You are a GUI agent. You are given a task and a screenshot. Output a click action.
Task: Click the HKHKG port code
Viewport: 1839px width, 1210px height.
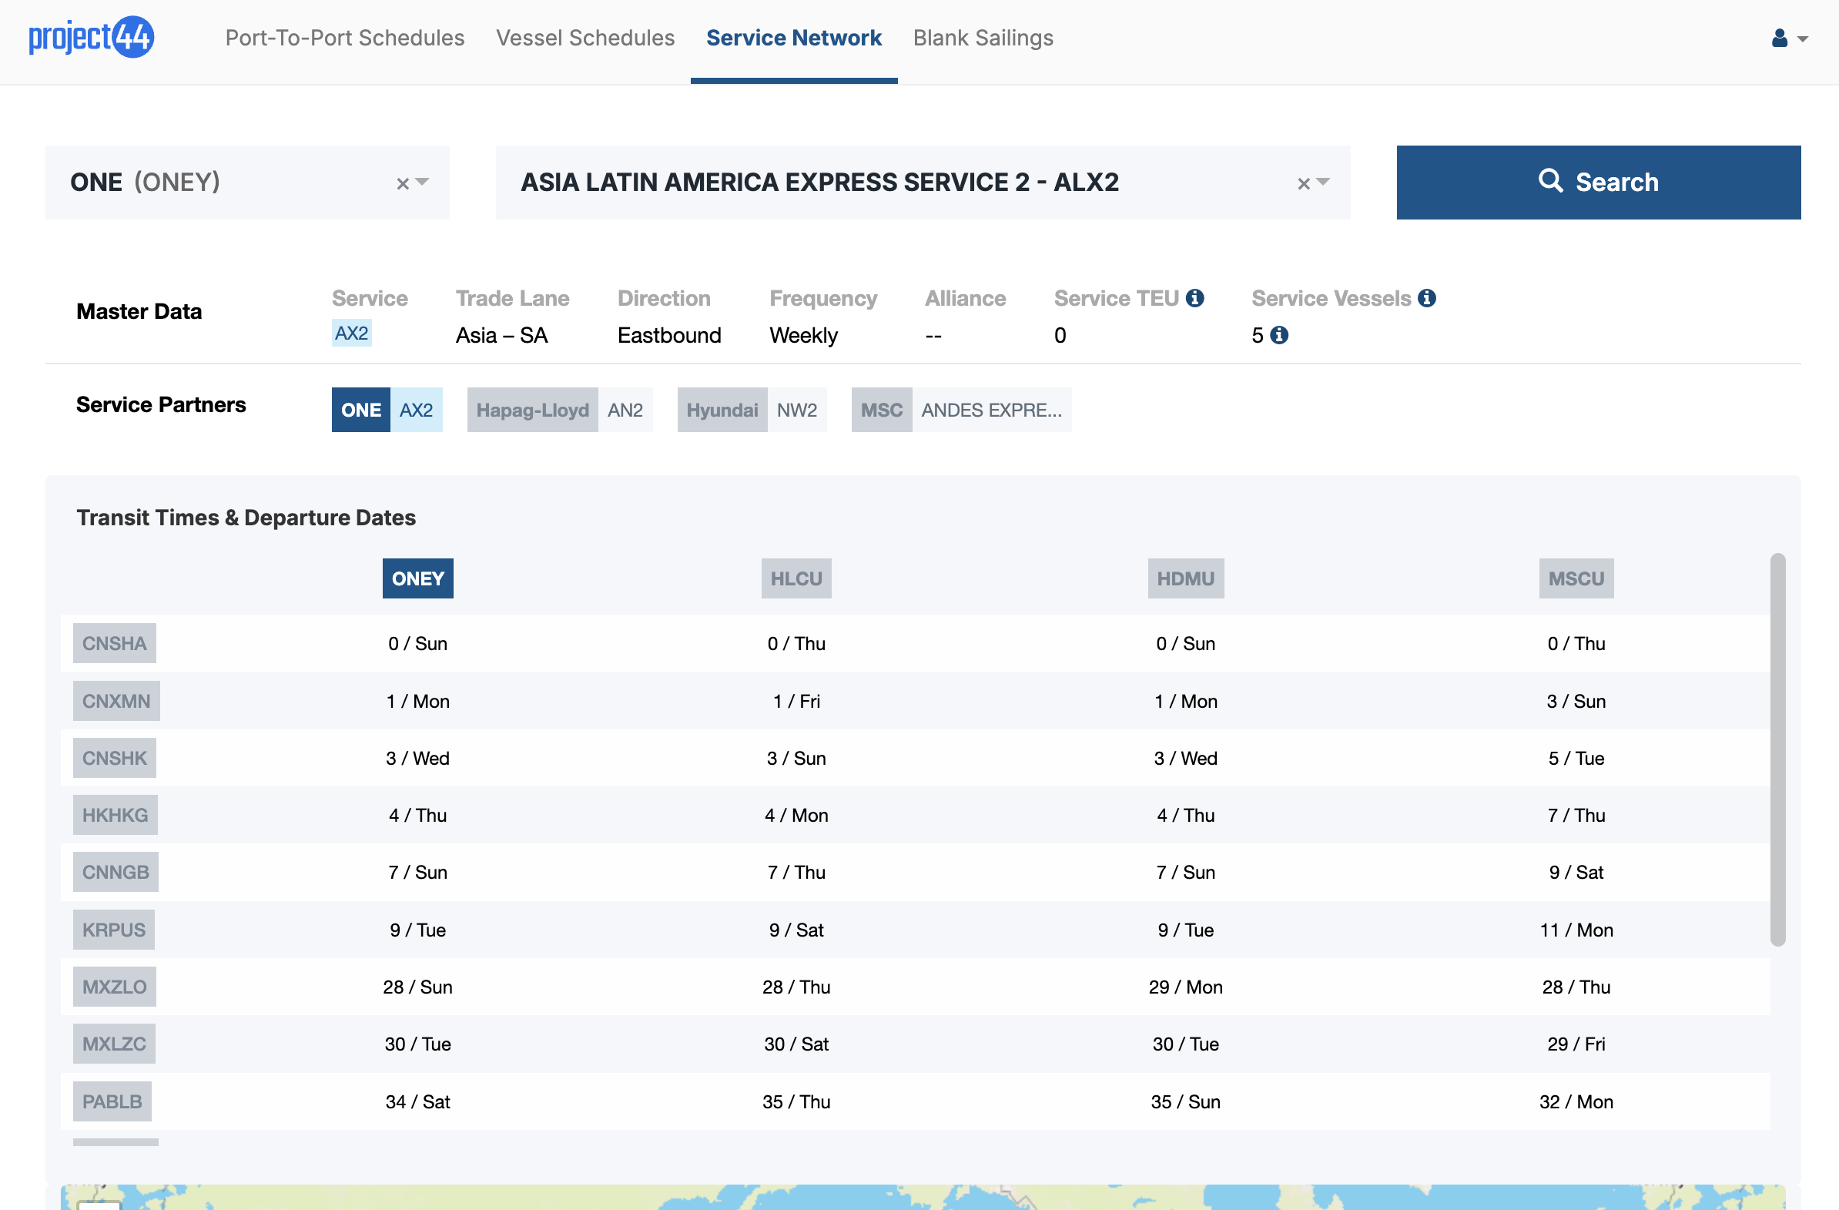coord(116,815)
